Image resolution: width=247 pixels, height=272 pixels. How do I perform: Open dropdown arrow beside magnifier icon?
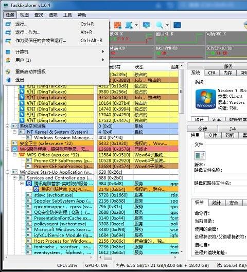[x=167, y=25]
